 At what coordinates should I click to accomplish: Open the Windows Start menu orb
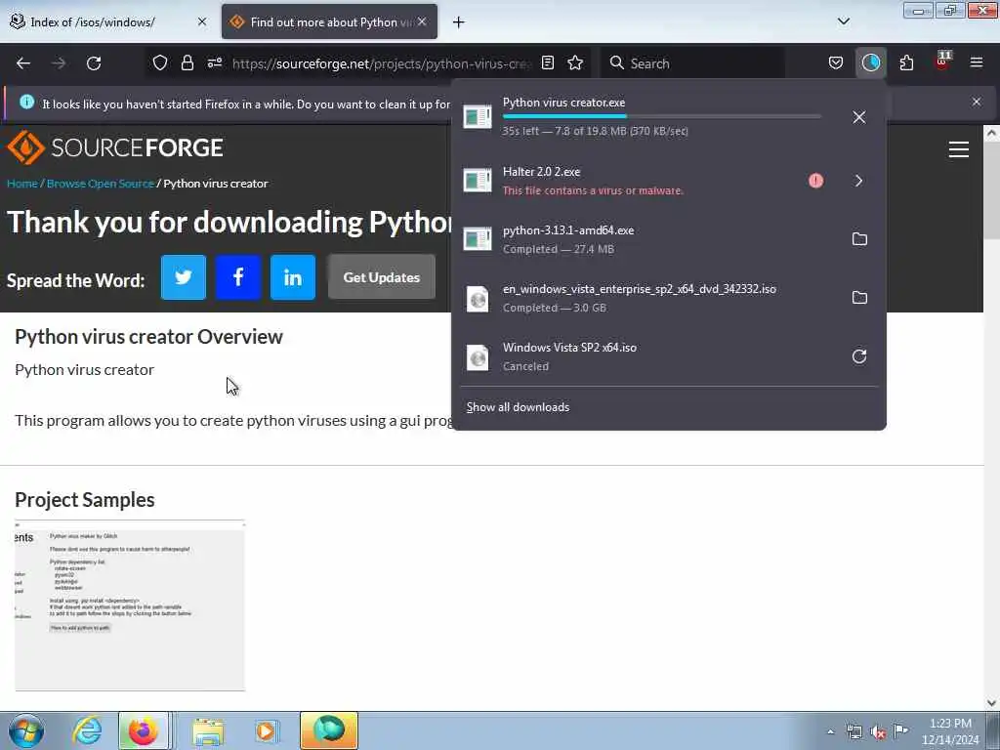click(26, 730)
